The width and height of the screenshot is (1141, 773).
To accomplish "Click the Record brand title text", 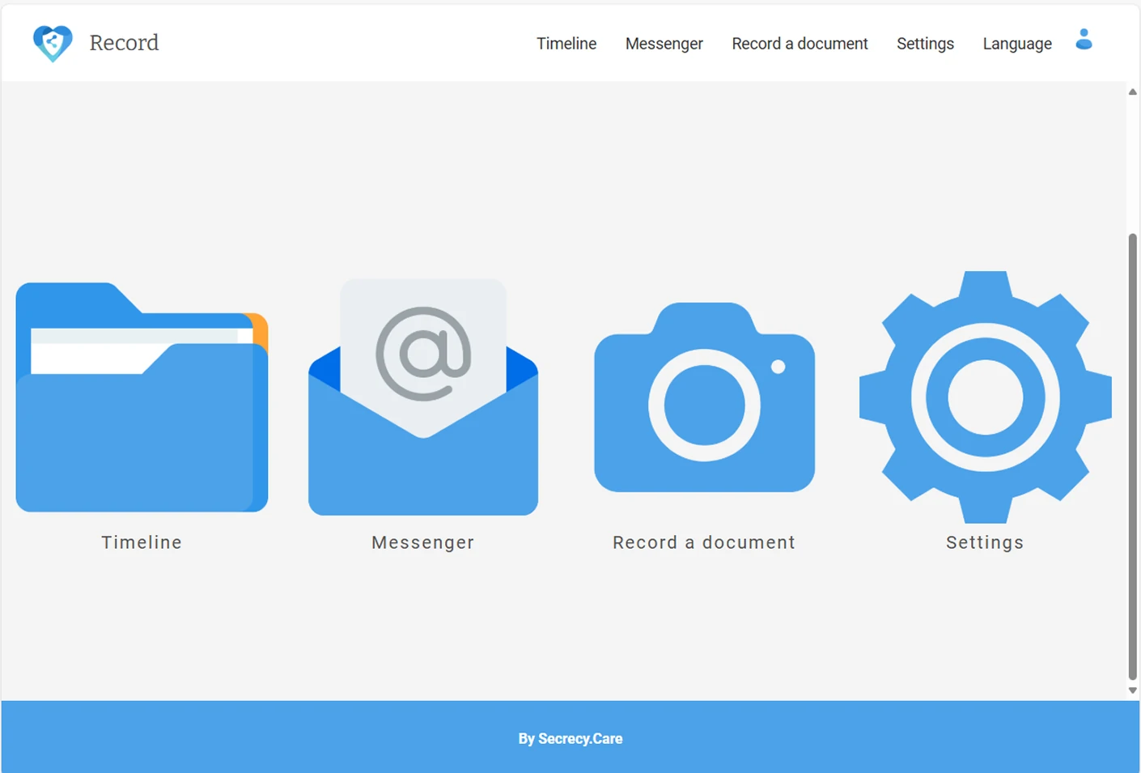I will pos(124,43).
